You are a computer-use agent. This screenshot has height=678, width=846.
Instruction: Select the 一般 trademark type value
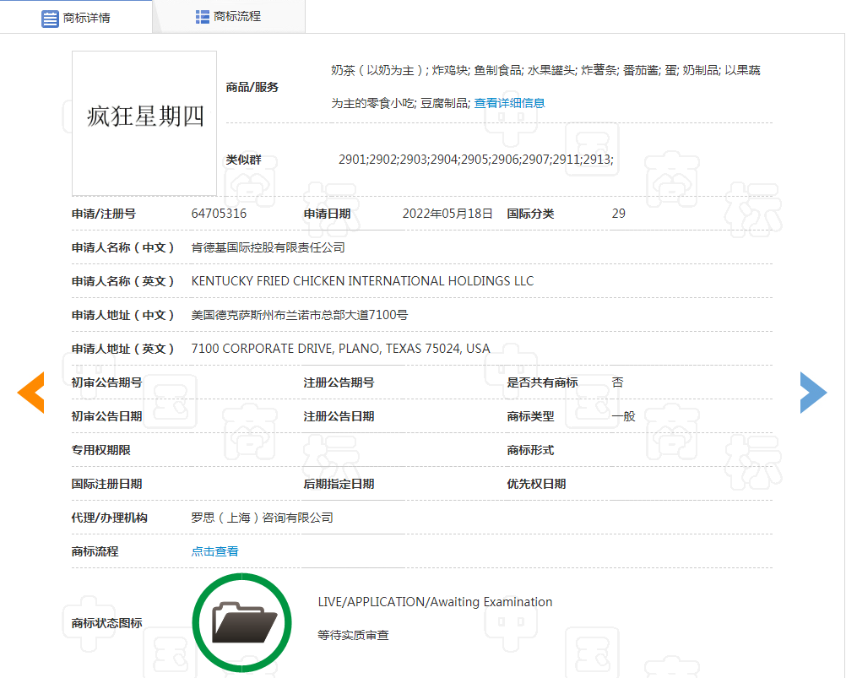(x=623, y=416)
